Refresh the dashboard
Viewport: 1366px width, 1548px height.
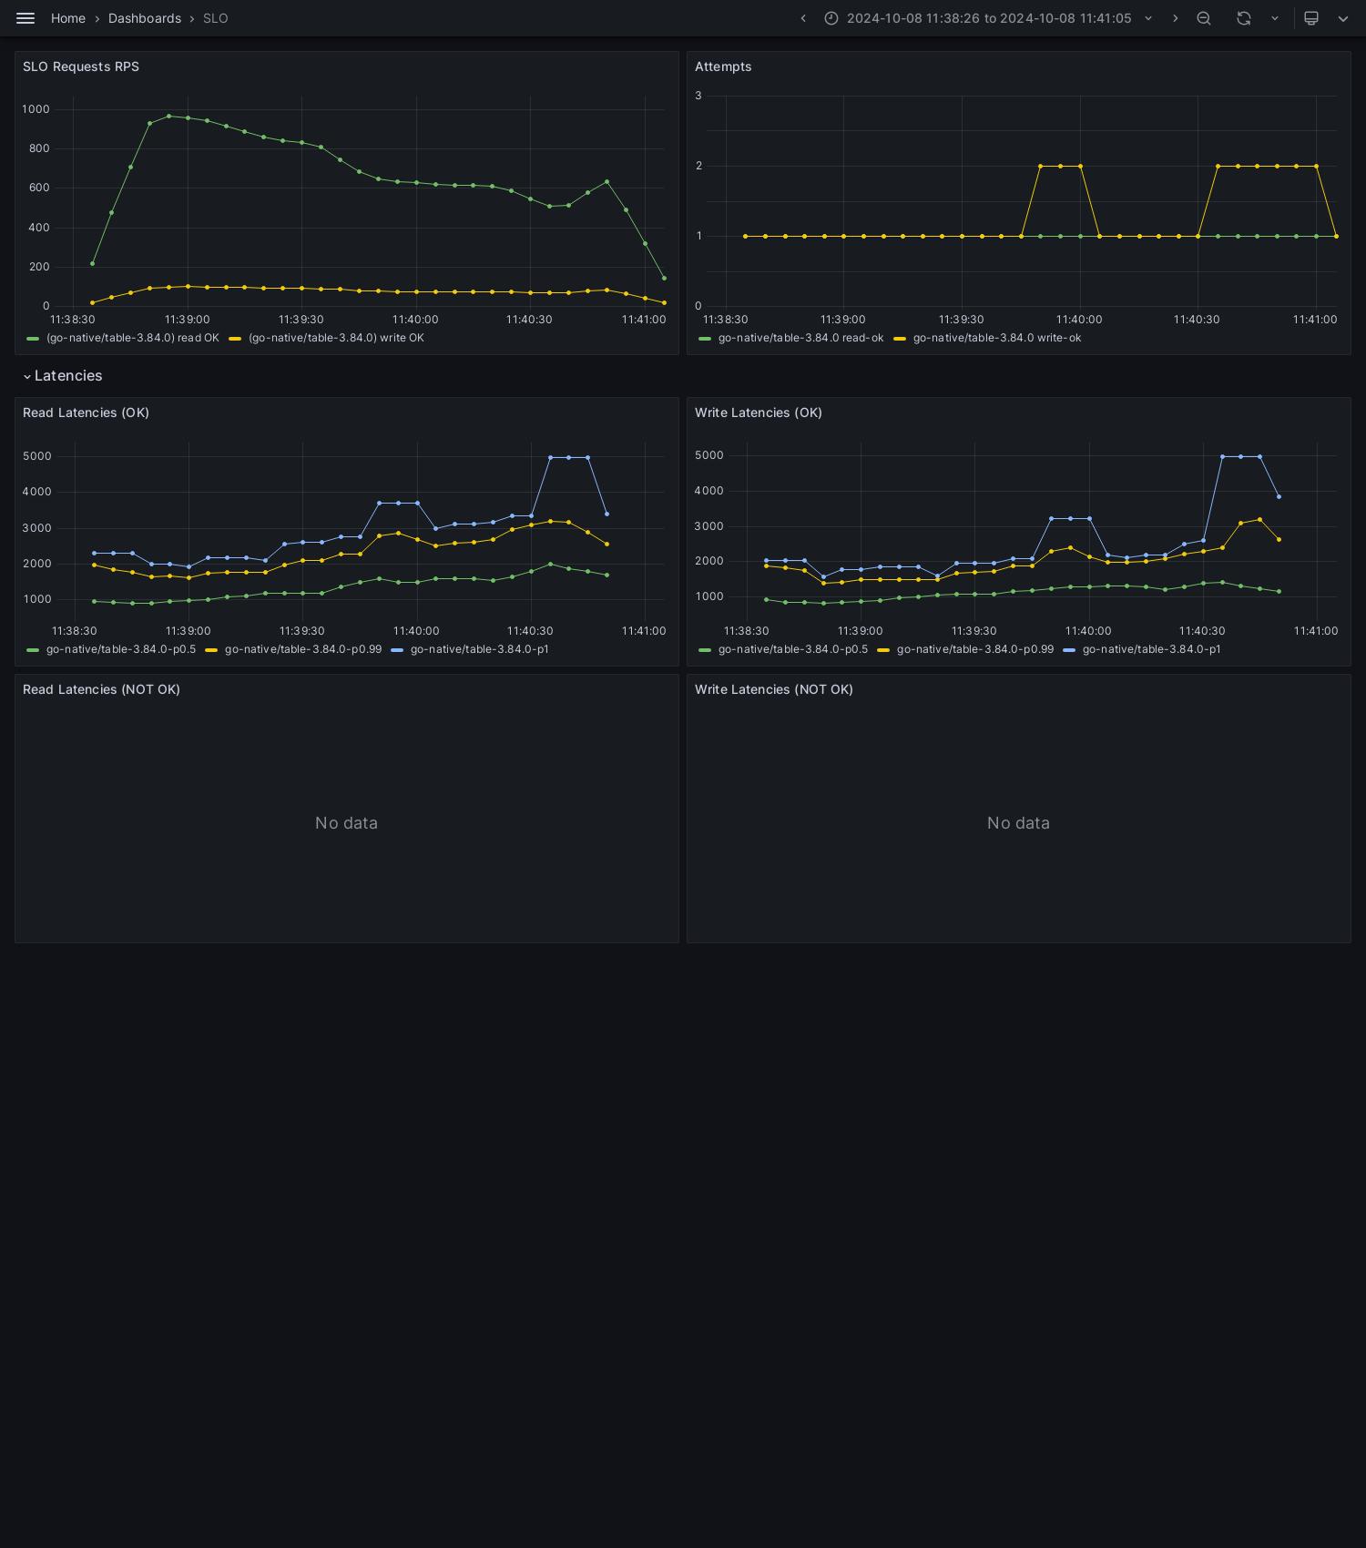[x=1244, y=18]
